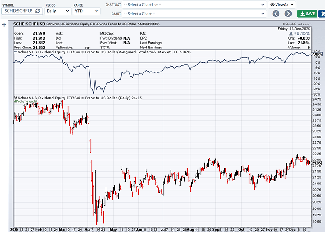Click the 7.86% value label on ratio panel
The width and height of the screenshot is (325, 232).
click(317, 55)
